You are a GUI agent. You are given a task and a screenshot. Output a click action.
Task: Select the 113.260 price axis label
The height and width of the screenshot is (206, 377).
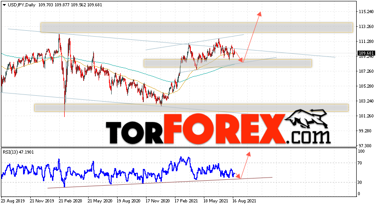(366, 27)
